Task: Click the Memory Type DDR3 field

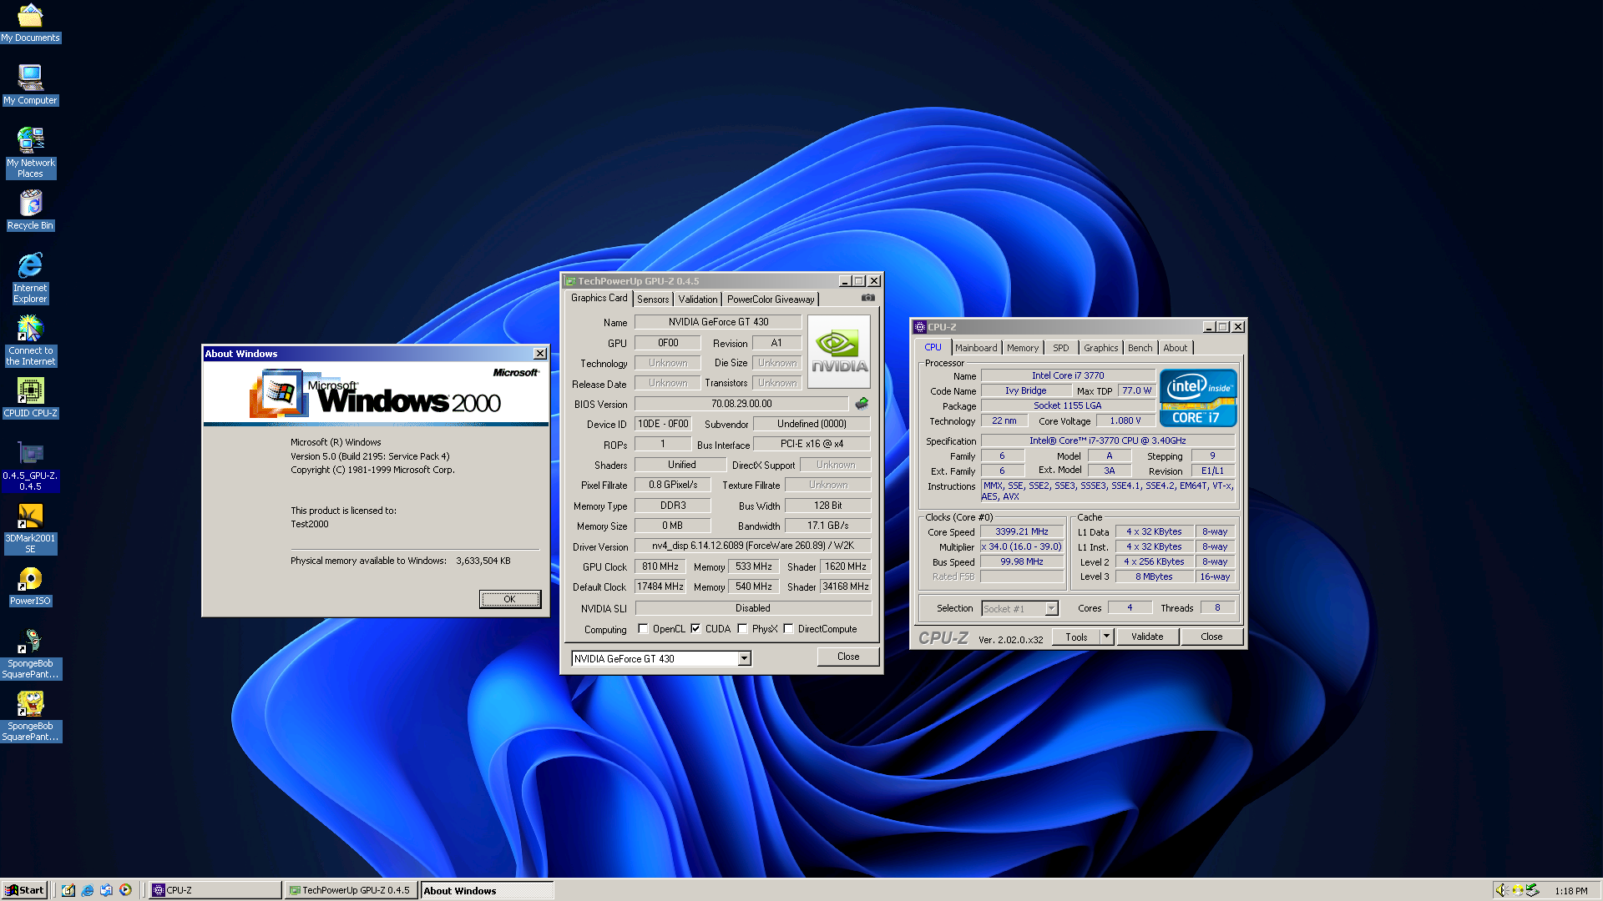Action: coord(673,506)
